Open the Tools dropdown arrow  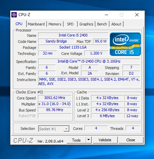[89, 140]
